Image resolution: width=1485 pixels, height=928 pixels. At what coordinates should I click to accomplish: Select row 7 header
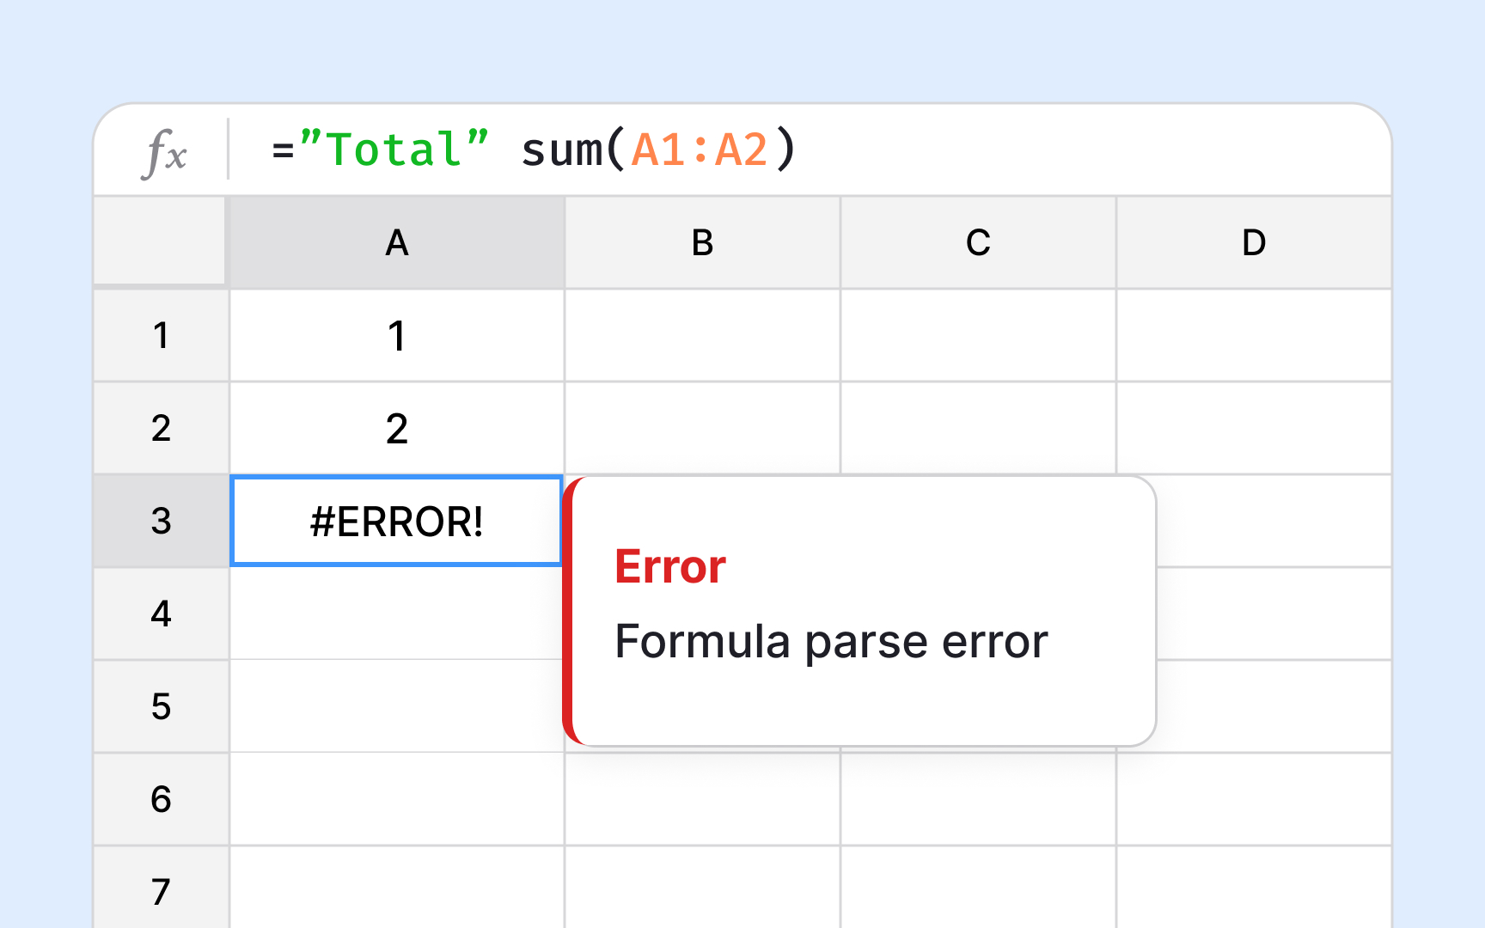coord(160,893)
